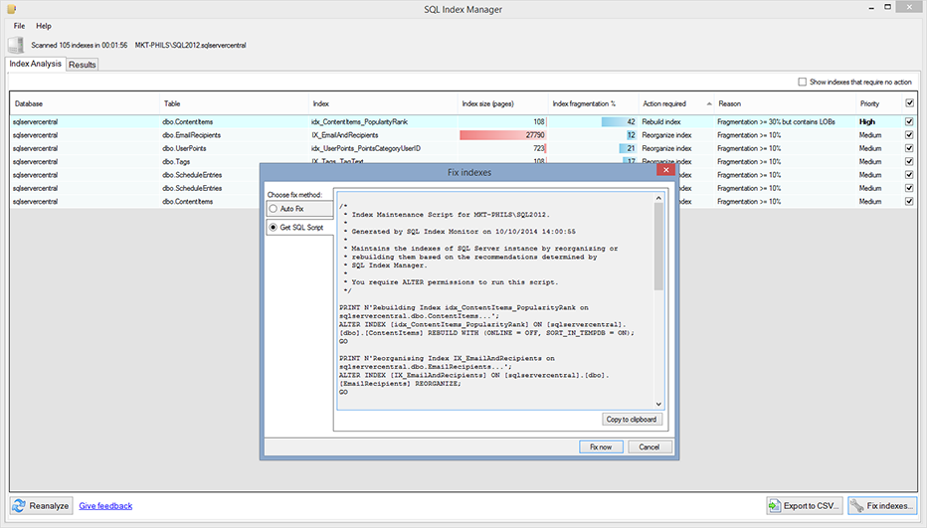This screenshot has width=927, height=528.
Task: Click the High priority cell
Action: 878,121
